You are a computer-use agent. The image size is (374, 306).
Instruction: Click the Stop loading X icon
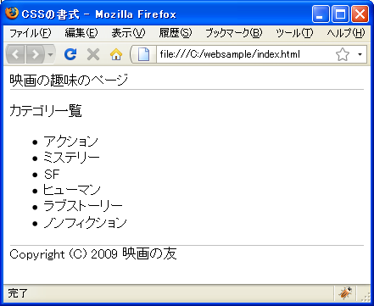point(93,54)
